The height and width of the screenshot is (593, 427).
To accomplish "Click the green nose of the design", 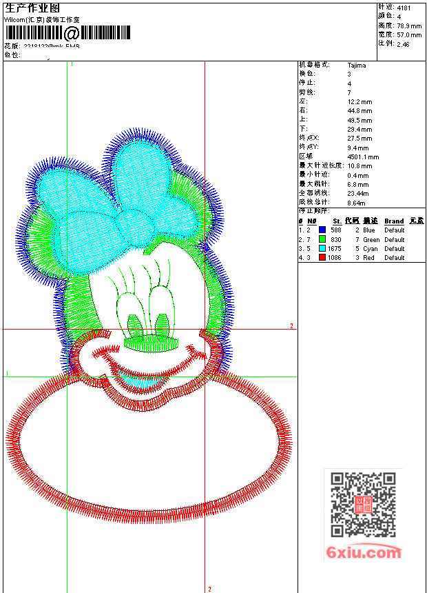I will [x=151, y=343].
